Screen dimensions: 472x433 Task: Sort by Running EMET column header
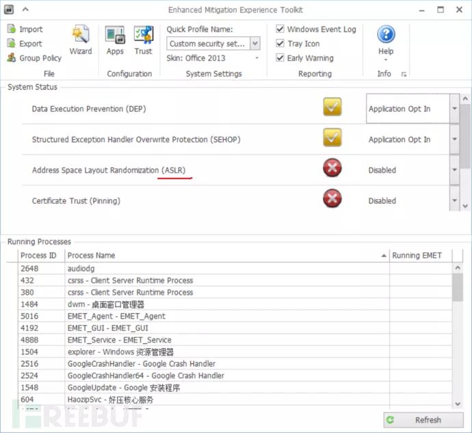(421, 255)
